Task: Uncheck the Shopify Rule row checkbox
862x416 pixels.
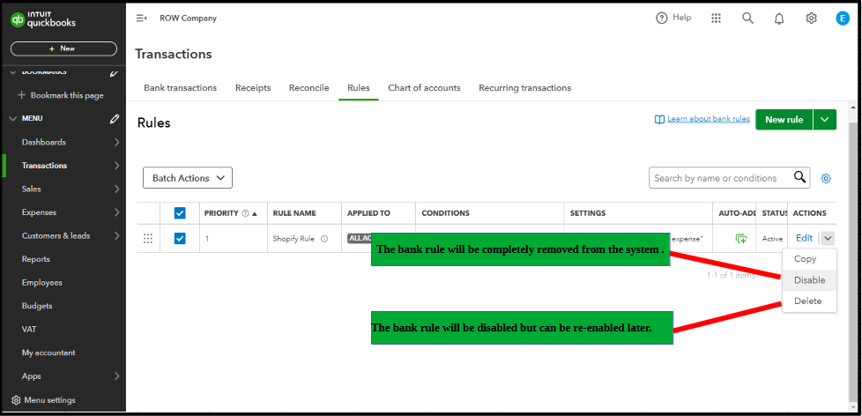Action: (x=180, y=239)
